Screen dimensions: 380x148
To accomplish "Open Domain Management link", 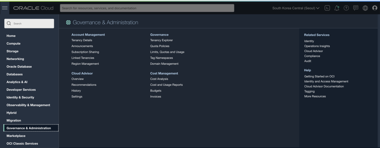I will click(x=164, y=64).
